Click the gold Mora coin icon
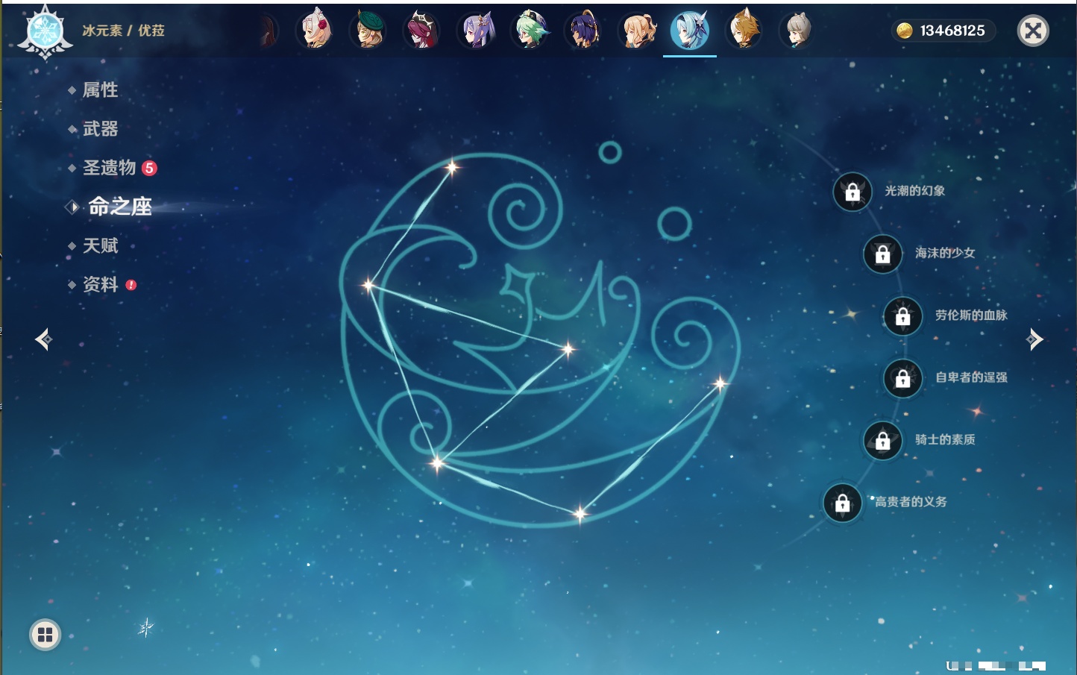Screen dimensions: 1077x675 point(905,31)
